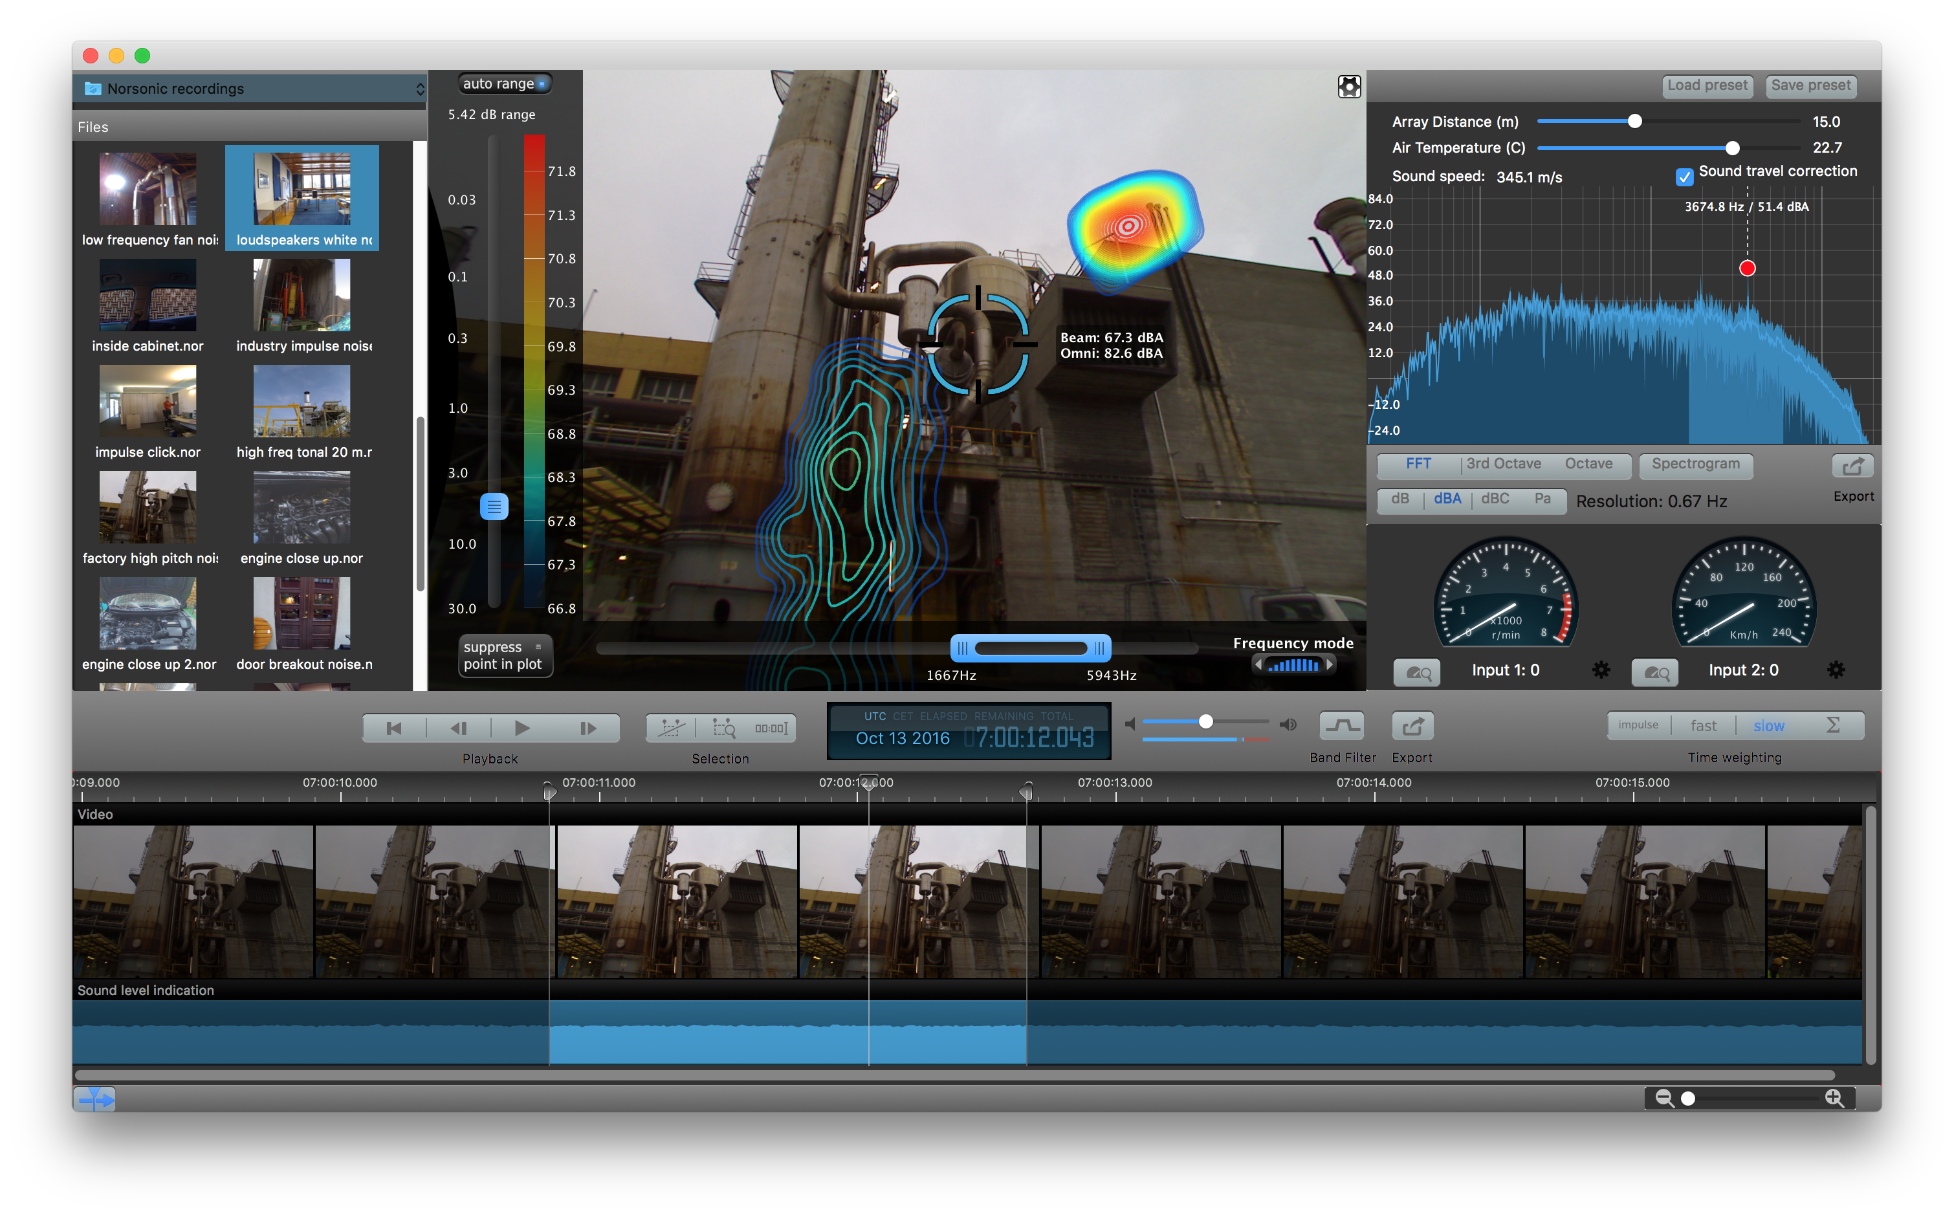Click the playback volume slider knob

point(1205,721)
